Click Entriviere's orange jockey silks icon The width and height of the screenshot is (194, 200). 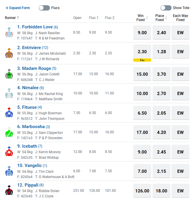point(9,54)
